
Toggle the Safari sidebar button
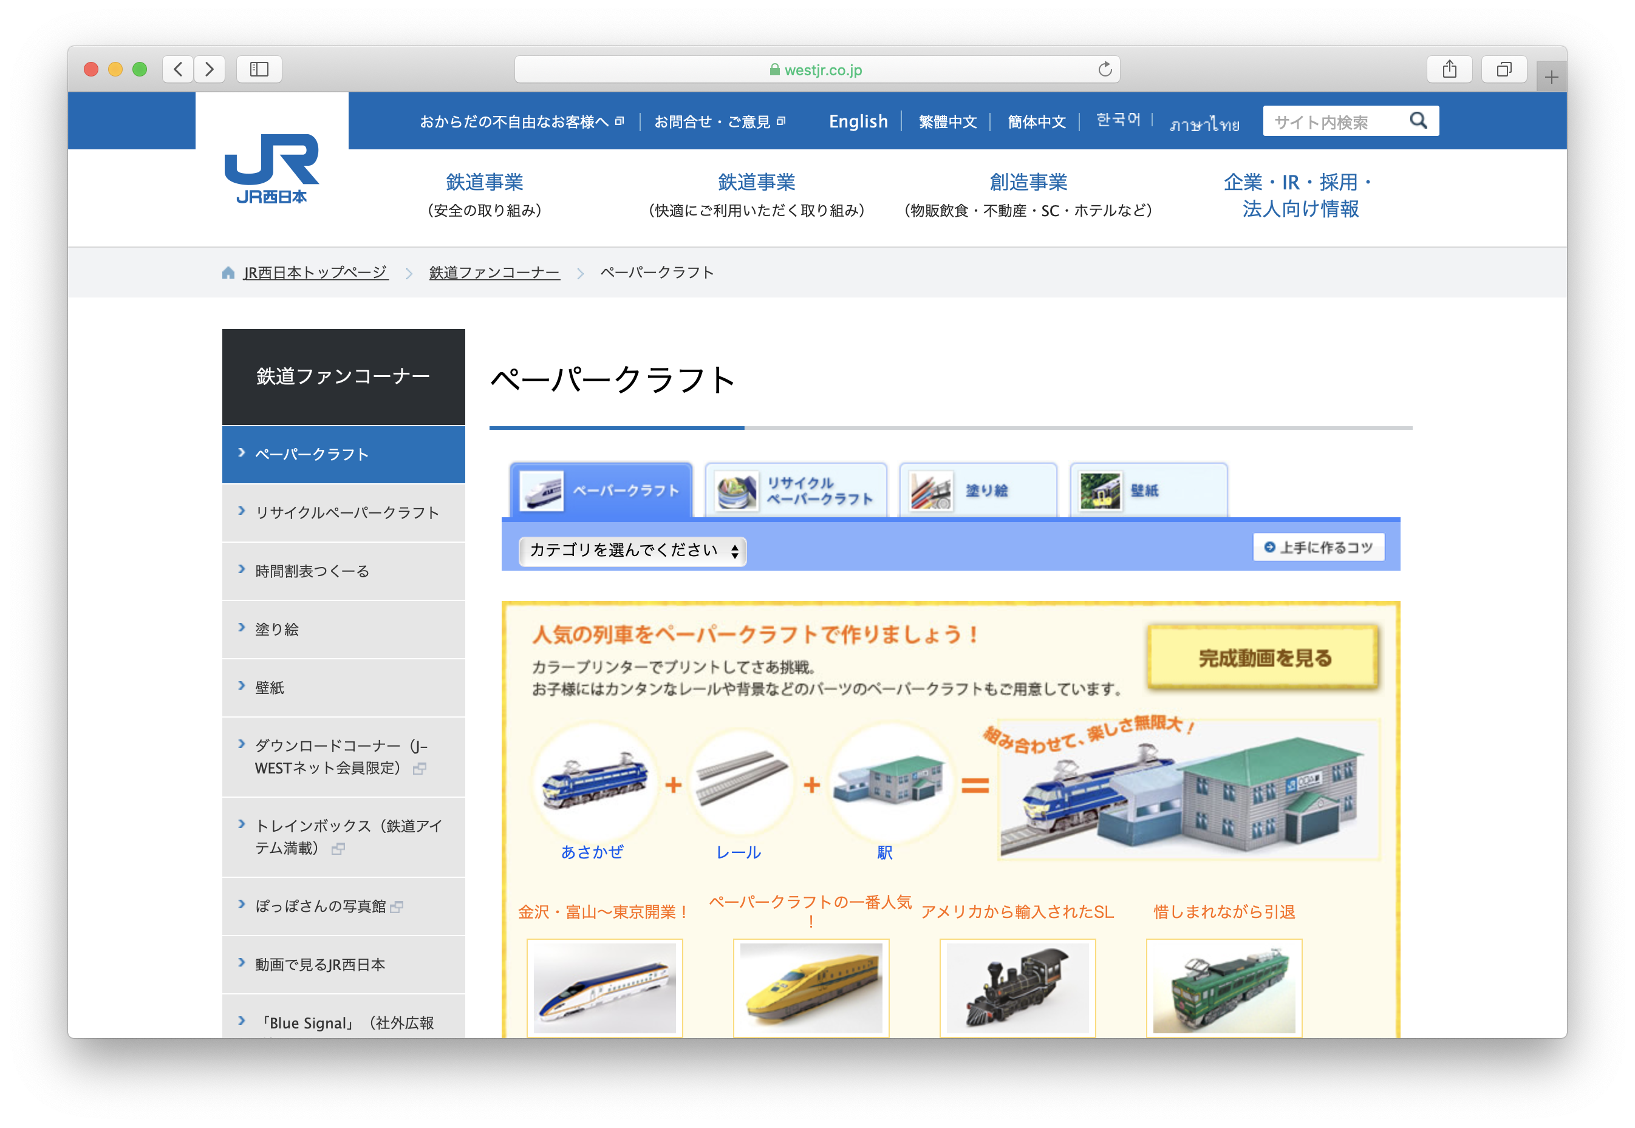259,69
